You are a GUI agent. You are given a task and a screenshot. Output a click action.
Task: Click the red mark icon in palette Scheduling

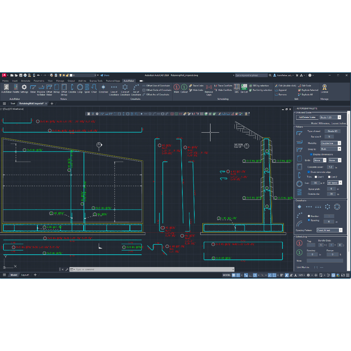coord(299,243)
